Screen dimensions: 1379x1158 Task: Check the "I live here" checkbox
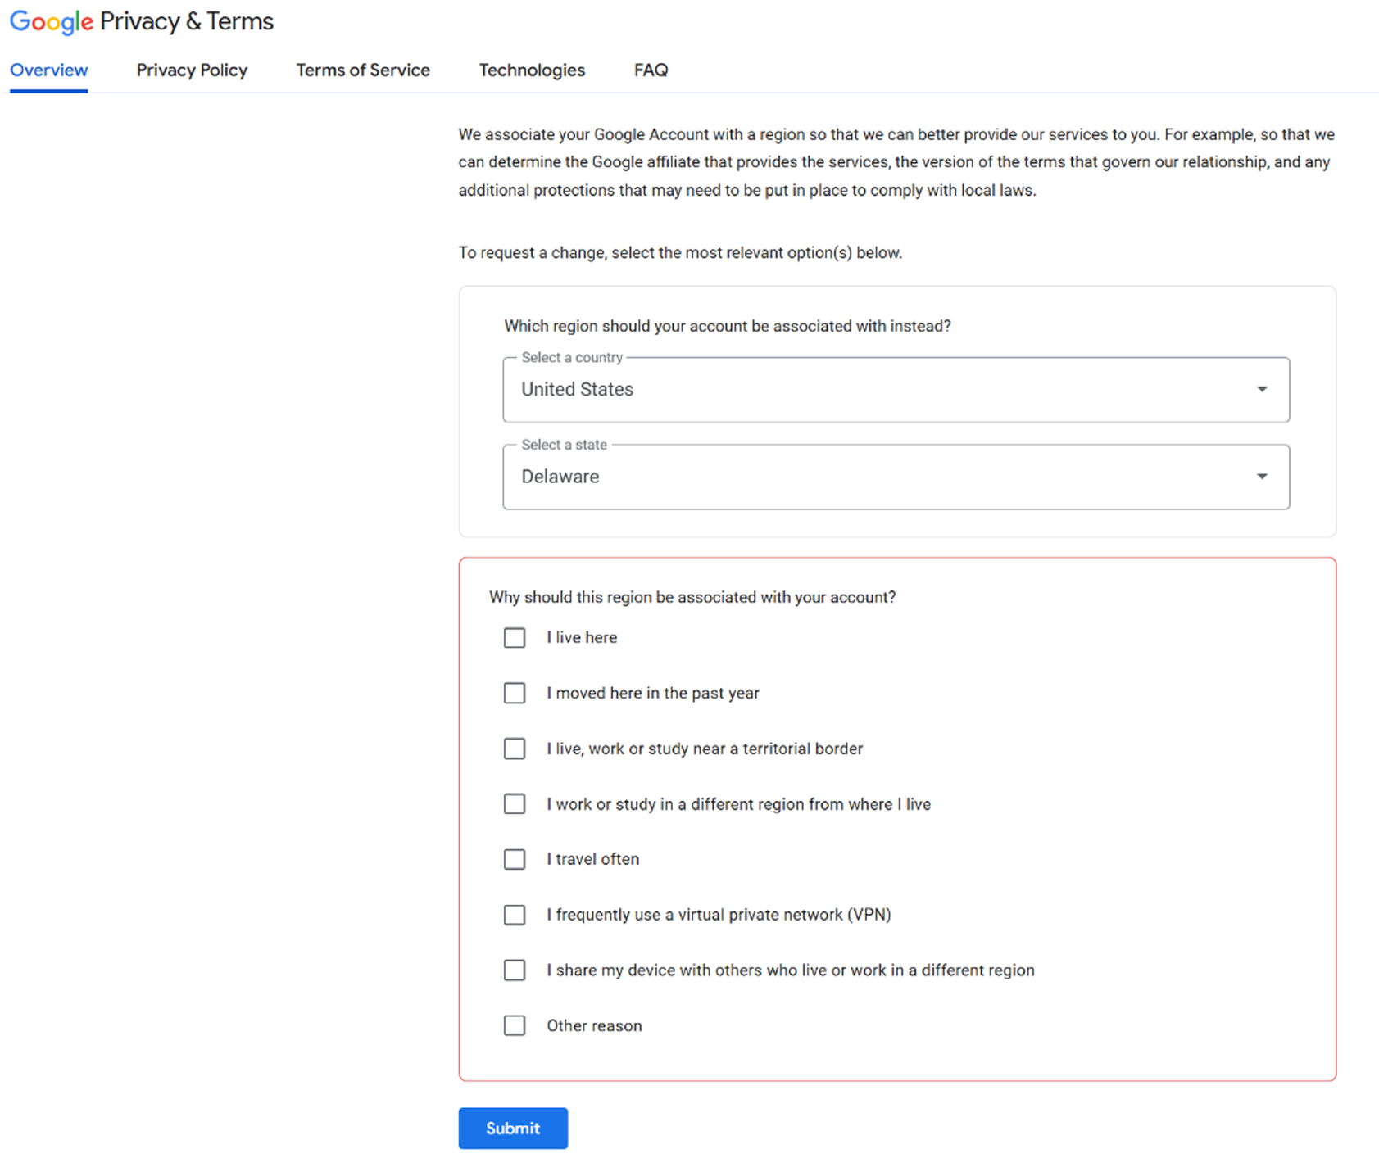coord(515,638)
